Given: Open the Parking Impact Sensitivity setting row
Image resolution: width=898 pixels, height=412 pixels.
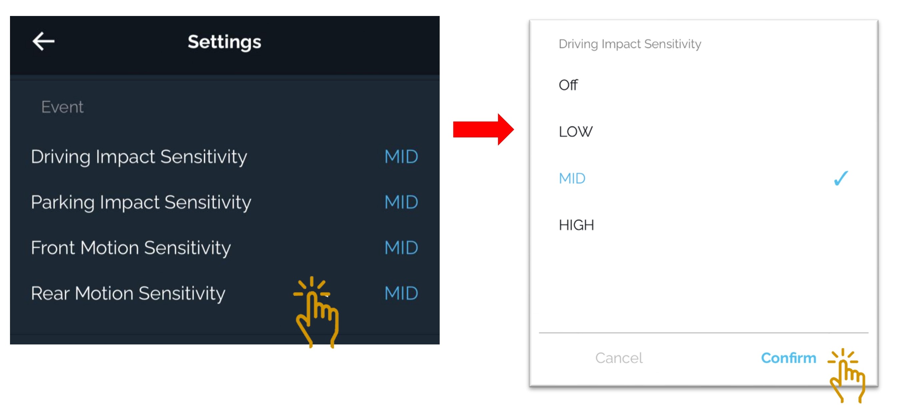Looking at the screenshot, I should click(x=225, y=202).
